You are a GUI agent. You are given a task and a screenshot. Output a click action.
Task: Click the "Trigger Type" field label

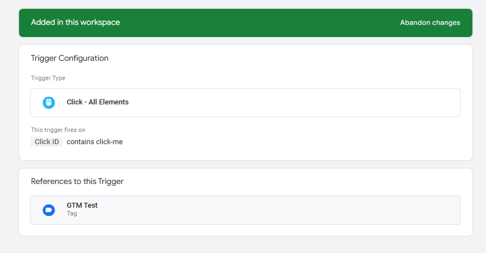[x=48, y=78]
